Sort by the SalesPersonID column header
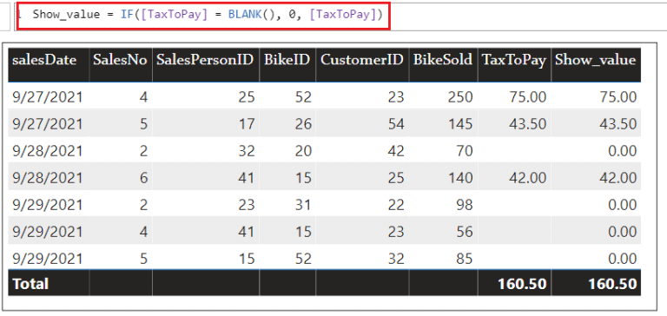The image size is (667, 316). (x=205, y=60)
